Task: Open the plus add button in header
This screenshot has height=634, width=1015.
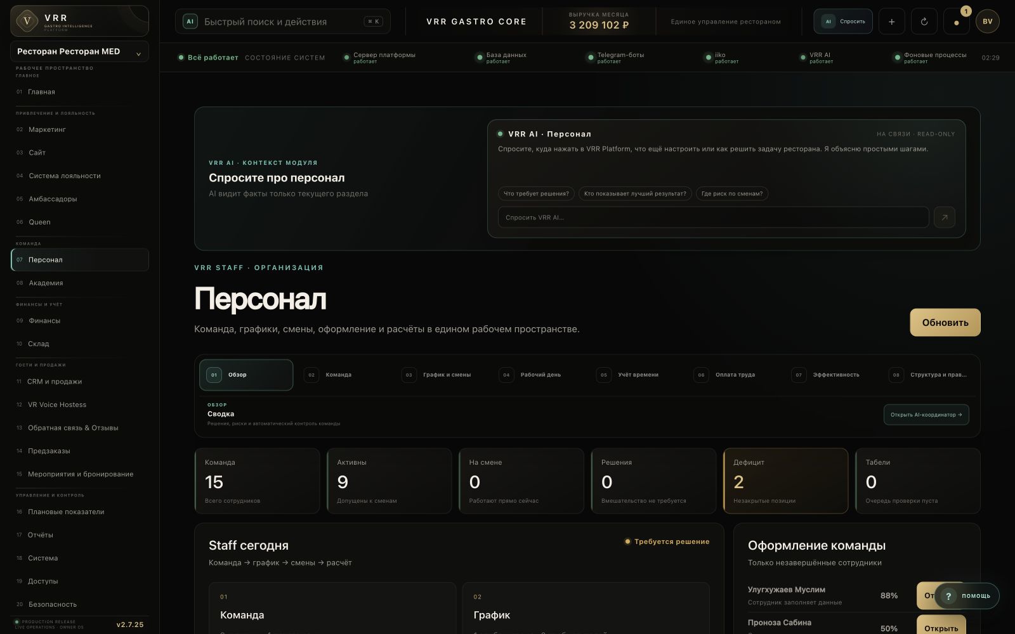Action: coord(891,22)
